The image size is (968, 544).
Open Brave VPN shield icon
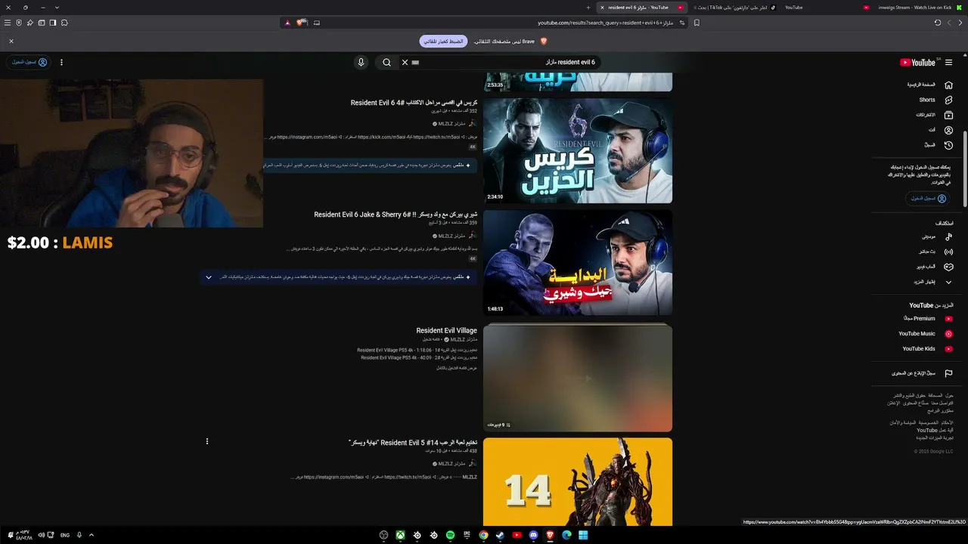pyautogui.click(x=19, y=23)
